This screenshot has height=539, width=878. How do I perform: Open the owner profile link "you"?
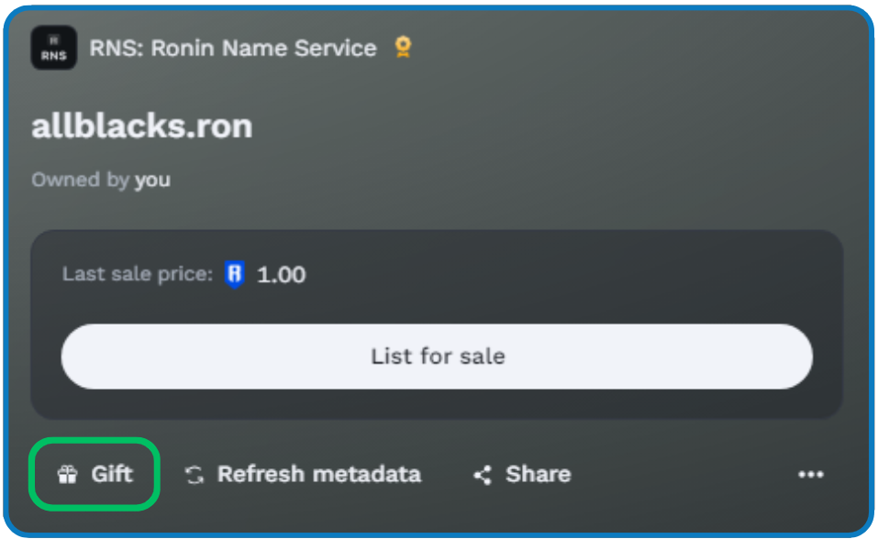(152, 181)
